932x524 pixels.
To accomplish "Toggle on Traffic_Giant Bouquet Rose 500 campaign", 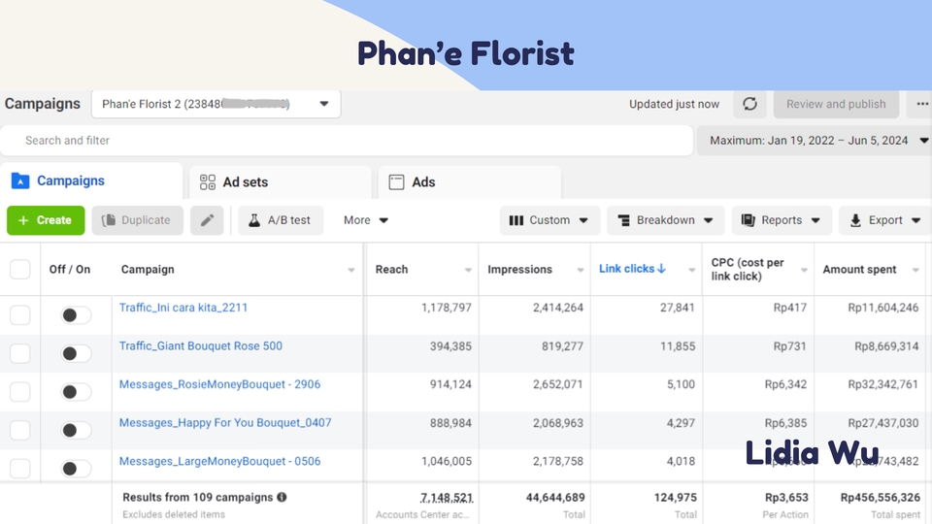I will 76,353.
